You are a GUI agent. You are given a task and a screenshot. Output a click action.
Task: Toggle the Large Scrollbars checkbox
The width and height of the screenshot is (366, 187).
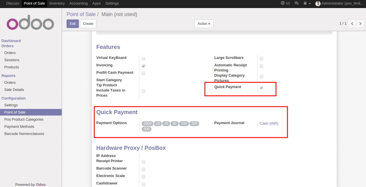tap(261, 59)
